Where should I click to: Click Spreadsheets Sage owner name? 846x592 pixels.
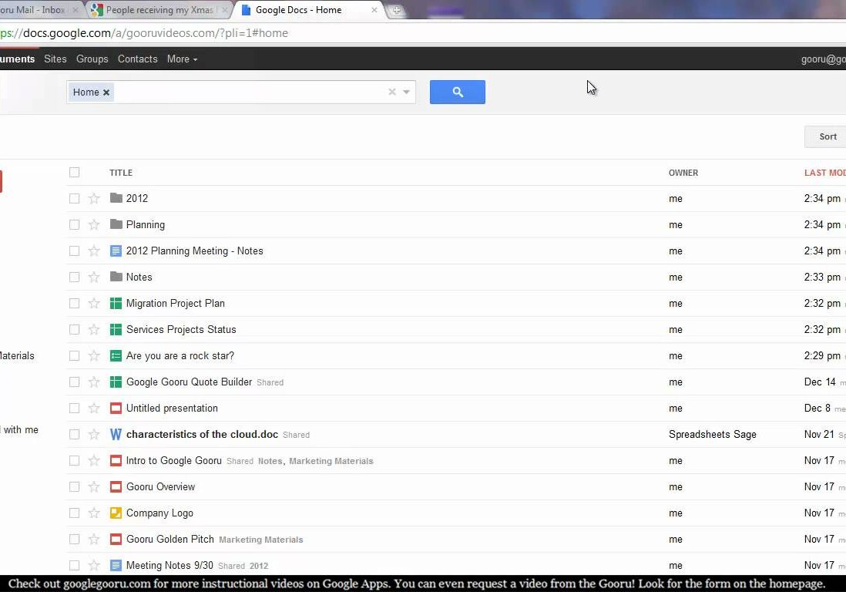tap(712, 435)
